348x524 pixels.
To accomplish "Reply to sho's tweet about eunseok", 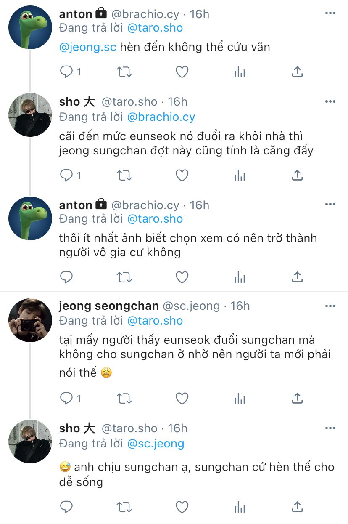I will 67,175.
